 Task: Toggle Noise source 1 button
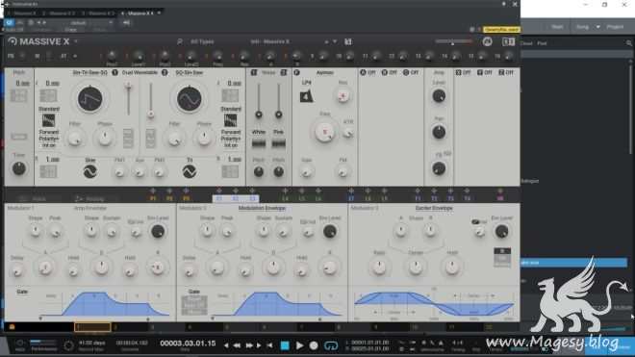[x=254, y=72]
